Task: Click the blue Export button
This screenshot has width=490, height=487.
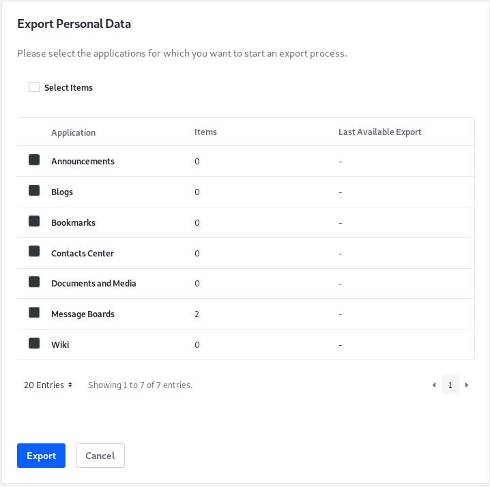Action: pyautogui.click(x=41, y=456)
